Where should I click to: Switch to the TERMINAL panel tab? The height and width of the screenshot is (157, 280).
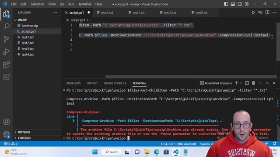coord(139,83)
